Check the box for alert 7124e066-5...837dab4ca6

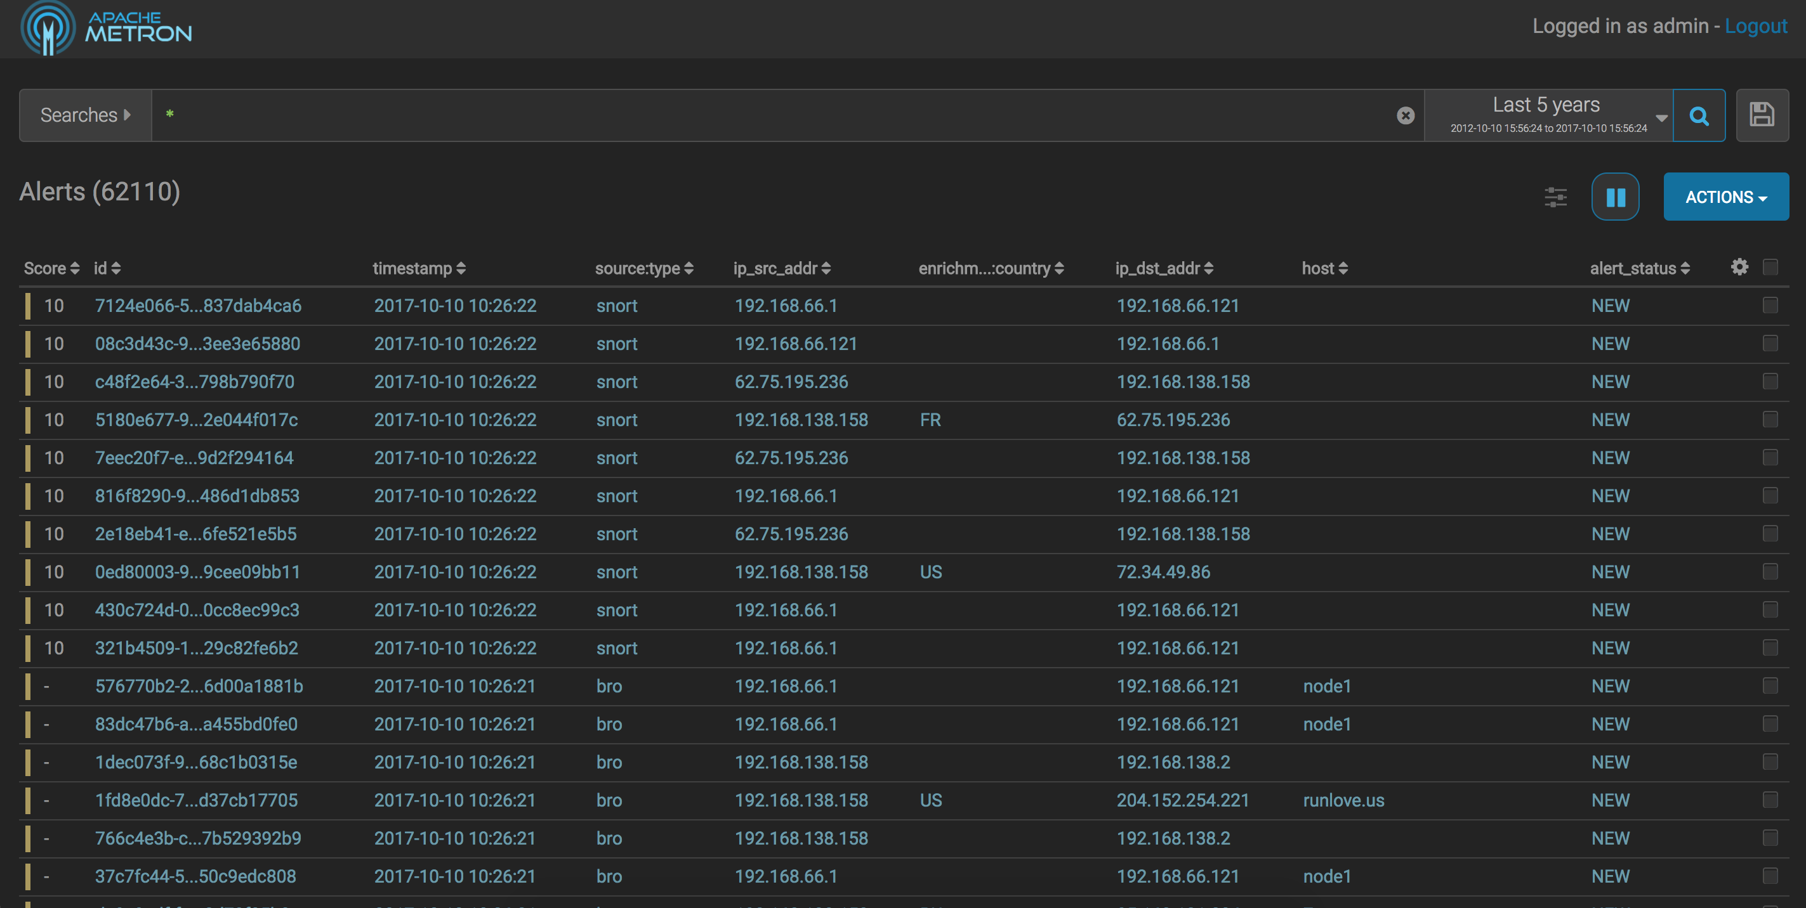1770,306
